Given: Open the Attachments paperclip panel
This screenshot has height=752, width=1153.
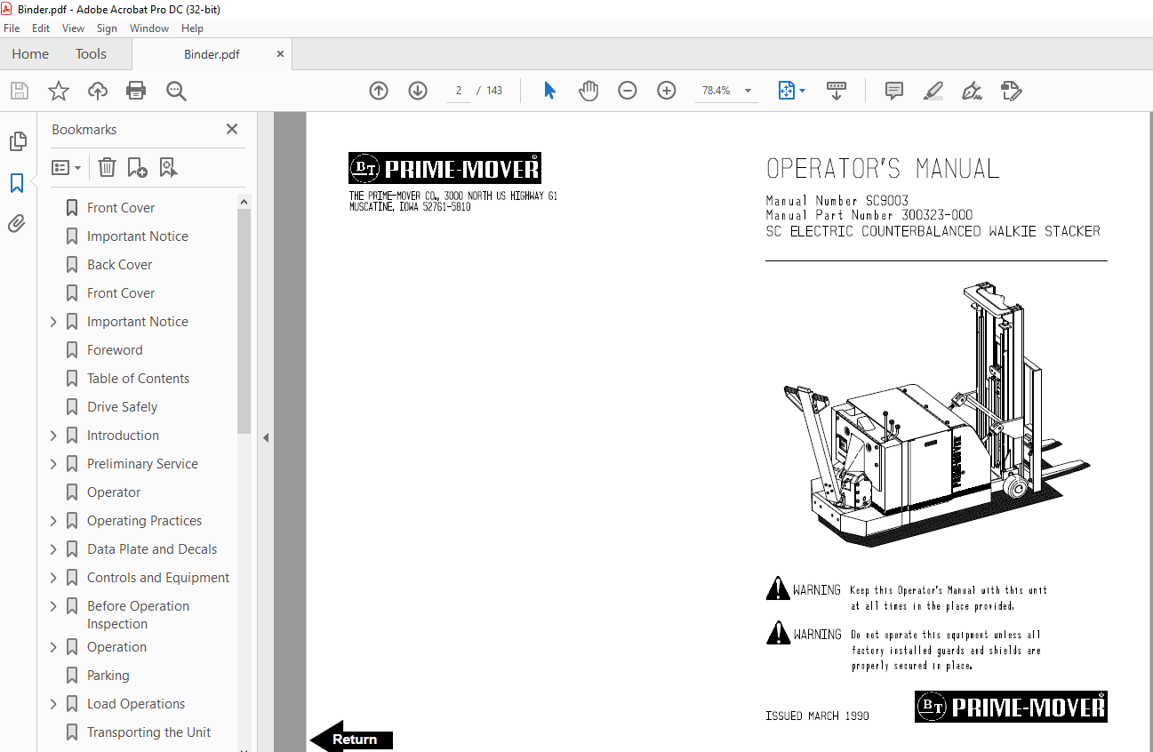Looking at the screenshot, I should tap(17, 224).
